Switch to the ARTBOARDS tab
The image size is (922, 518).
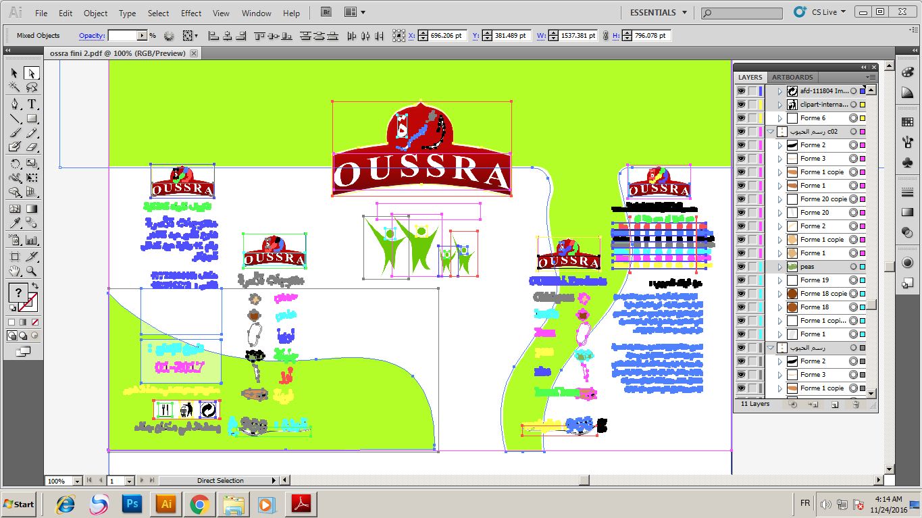pyautogui.click(x=792, y=78)
